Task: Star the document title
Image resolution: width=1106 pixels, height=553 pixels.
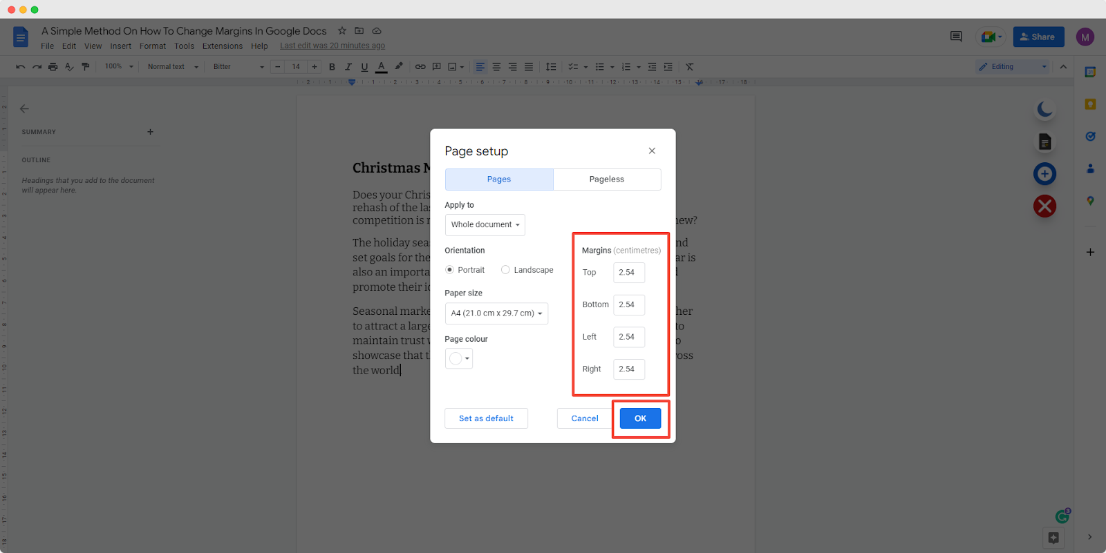Action: [341, 31]
